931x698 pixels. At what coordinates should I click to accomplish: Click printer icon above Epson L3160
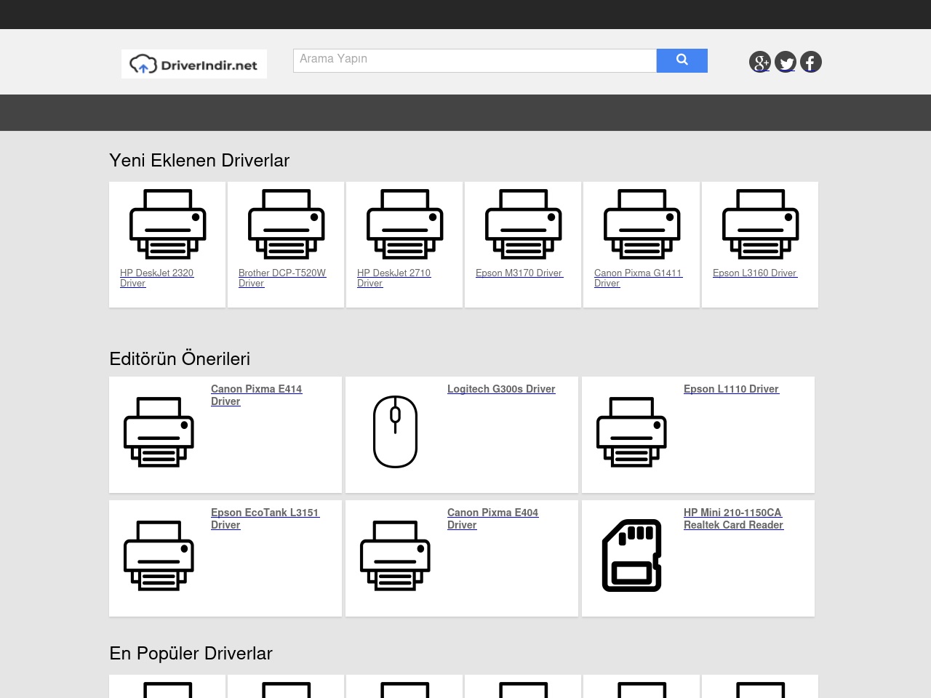click(x=761, y=224)
